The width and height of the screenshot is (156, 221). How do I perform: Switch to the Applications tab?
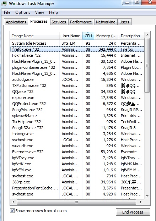[16, 22]
